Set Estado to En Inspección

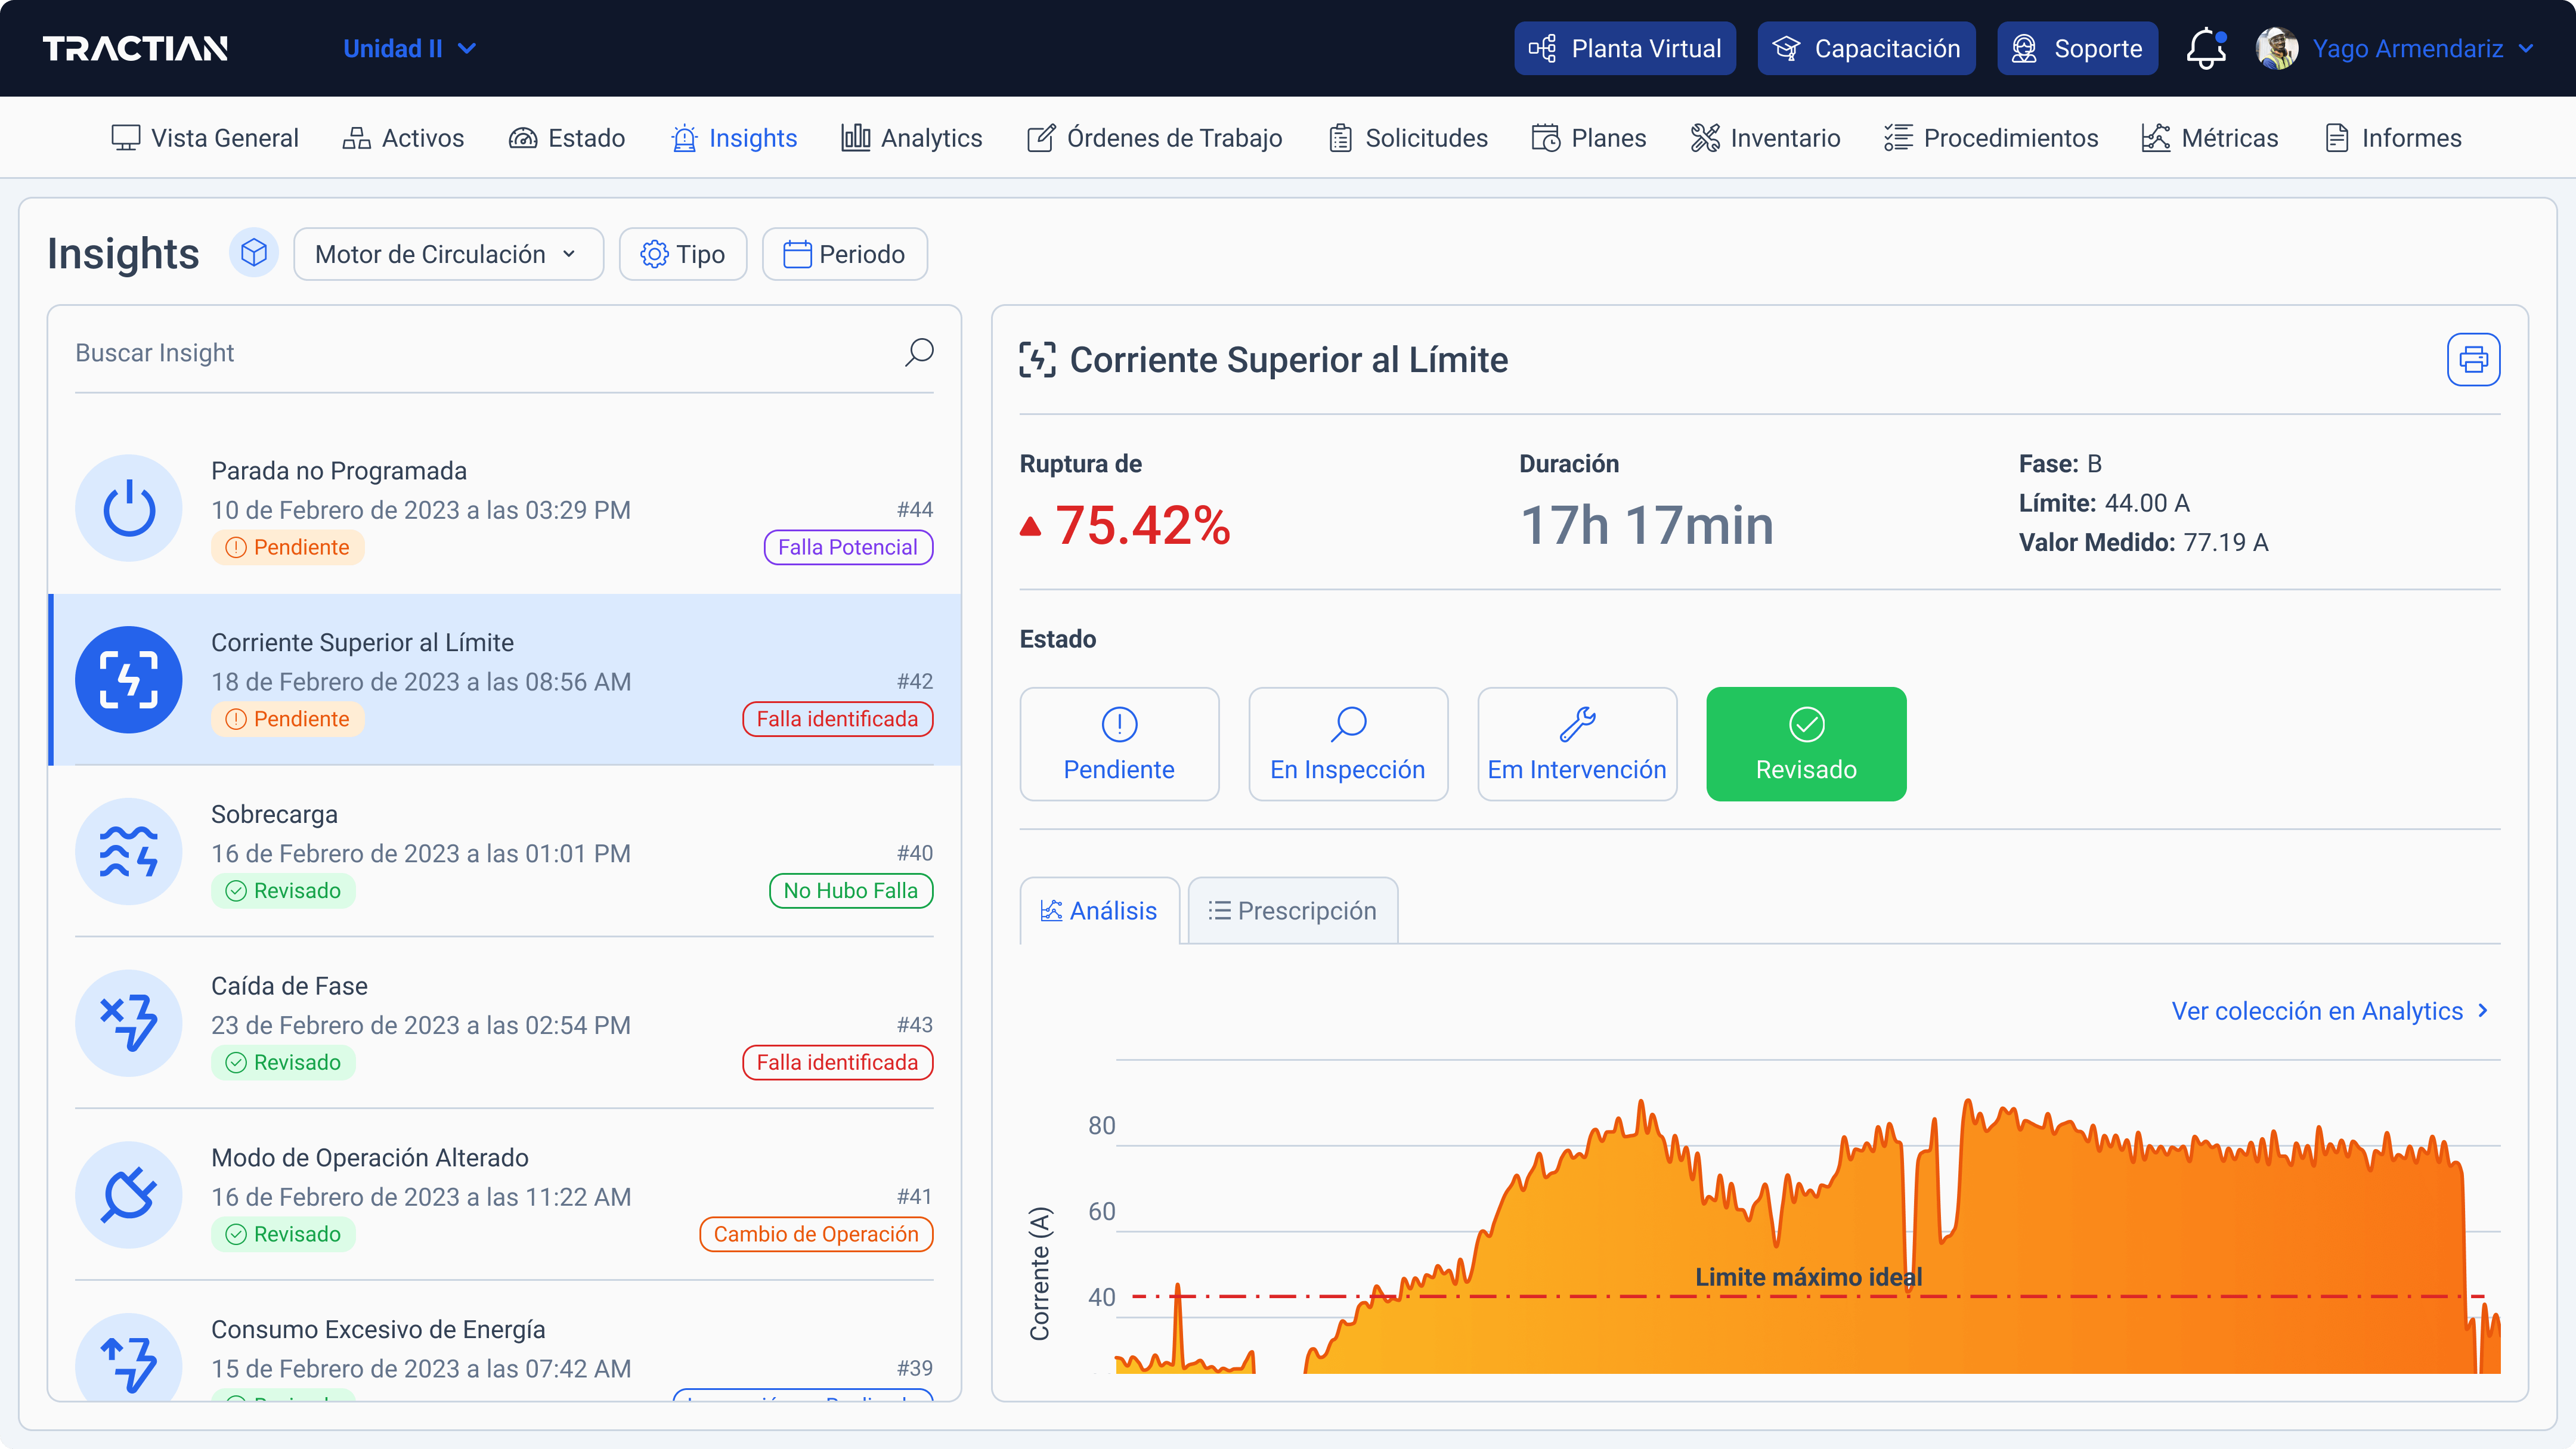tap(1348, 744)
